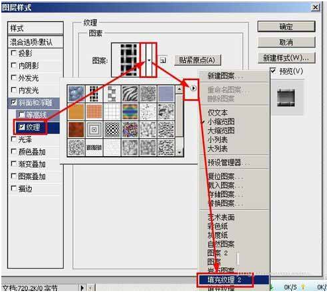Toggle the 渐变叠加 gradient overlay checkbox

pyautogui.click(x=14, y=164)
